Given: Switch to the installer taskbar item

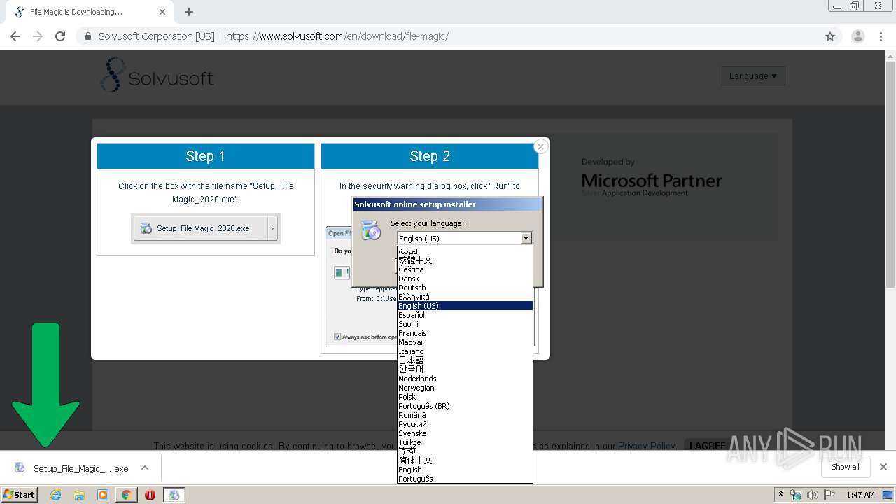Looking at the screenshot, I should (x=174, y=495).
